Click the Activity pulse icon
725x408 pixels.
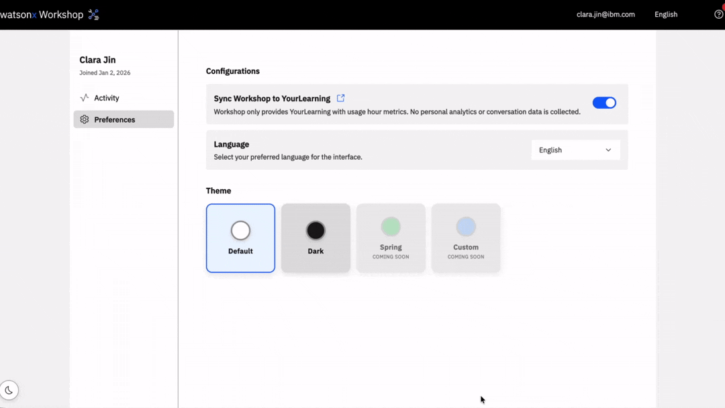pyautogui.click(x=84, y=97)
